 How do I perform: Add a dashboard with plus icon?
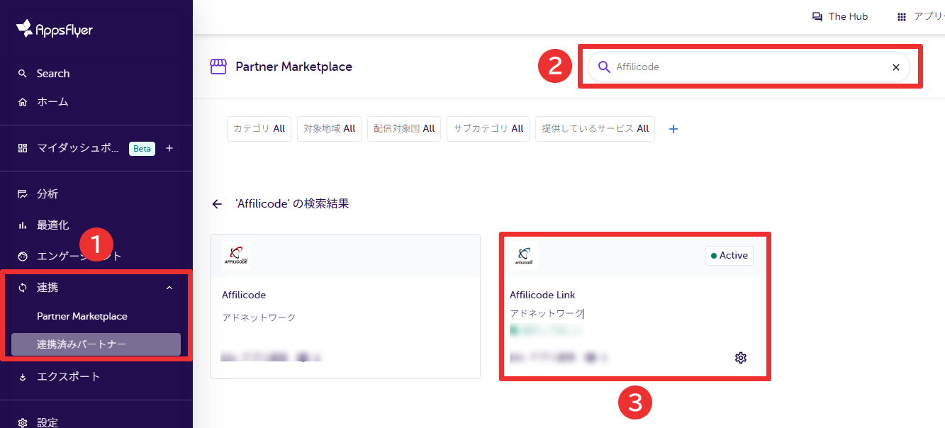(169, 149)
